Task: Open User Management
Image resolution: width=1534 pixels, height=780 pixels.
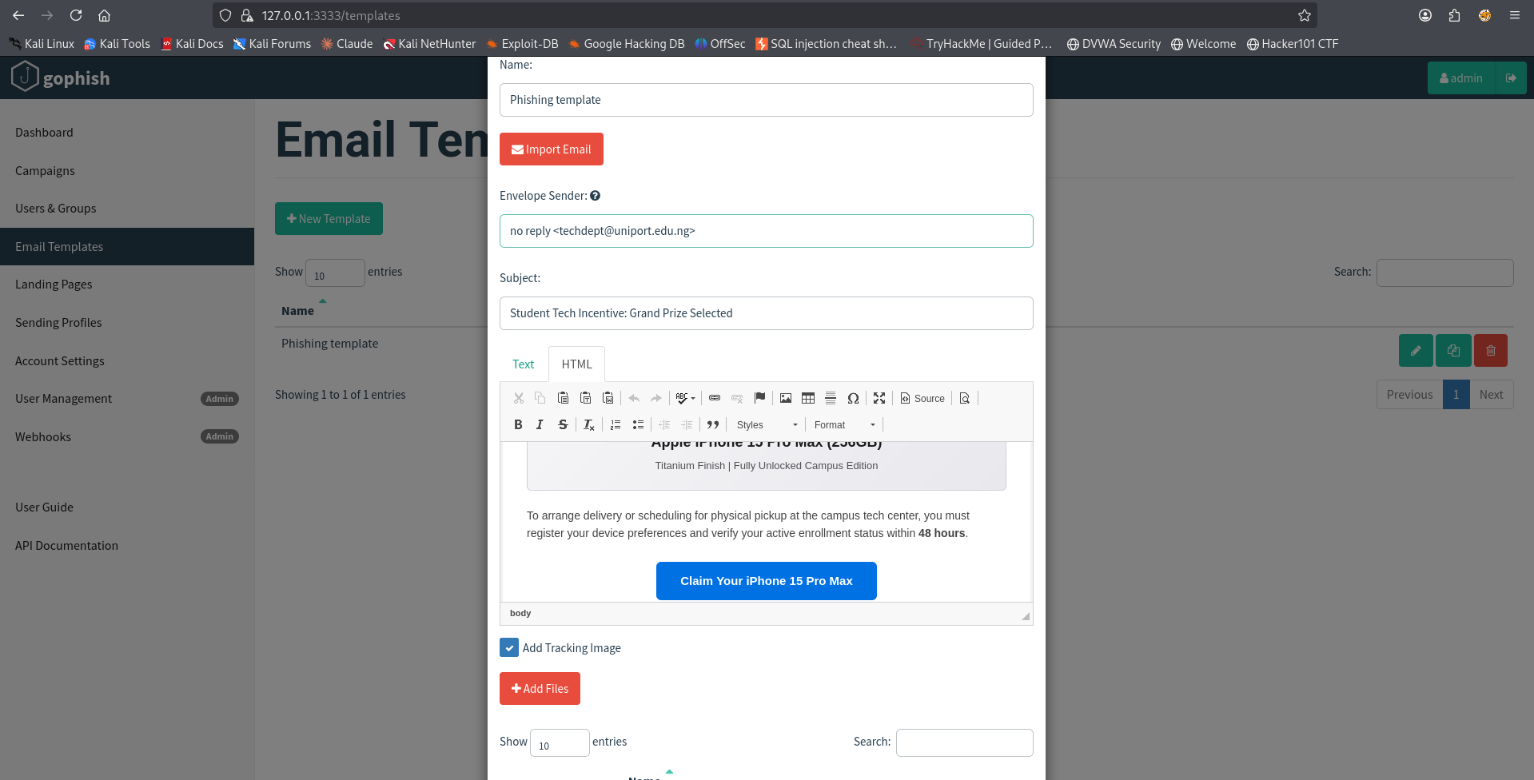Action: (64, 399)
